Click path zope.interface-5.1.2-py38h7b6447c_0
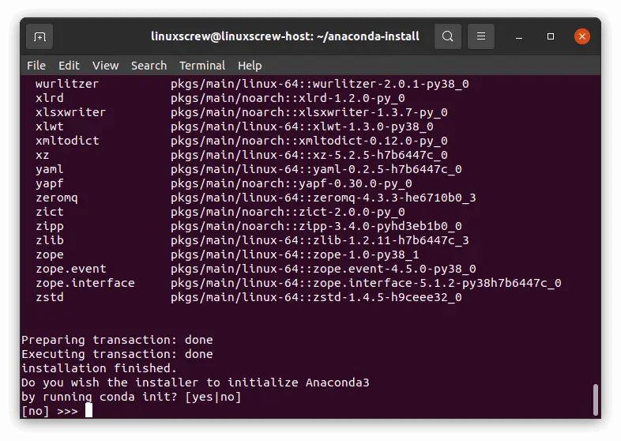 [x=437, y=283]
